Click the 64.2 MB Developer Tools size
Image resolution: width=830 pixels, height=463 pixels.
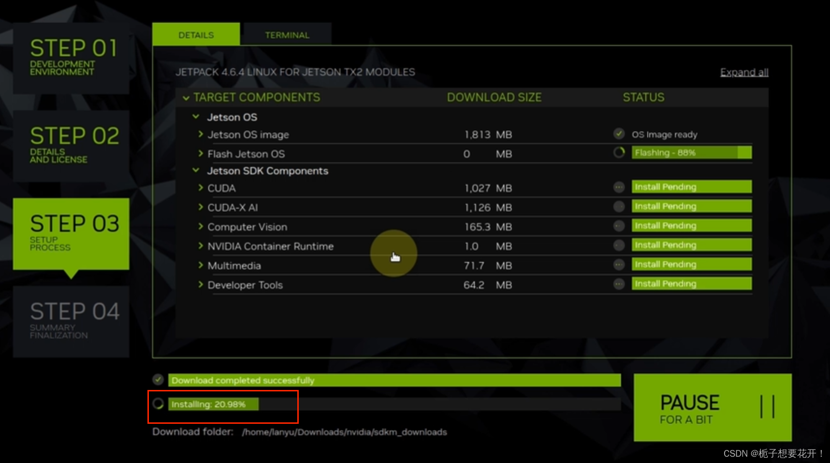[488, 285]
